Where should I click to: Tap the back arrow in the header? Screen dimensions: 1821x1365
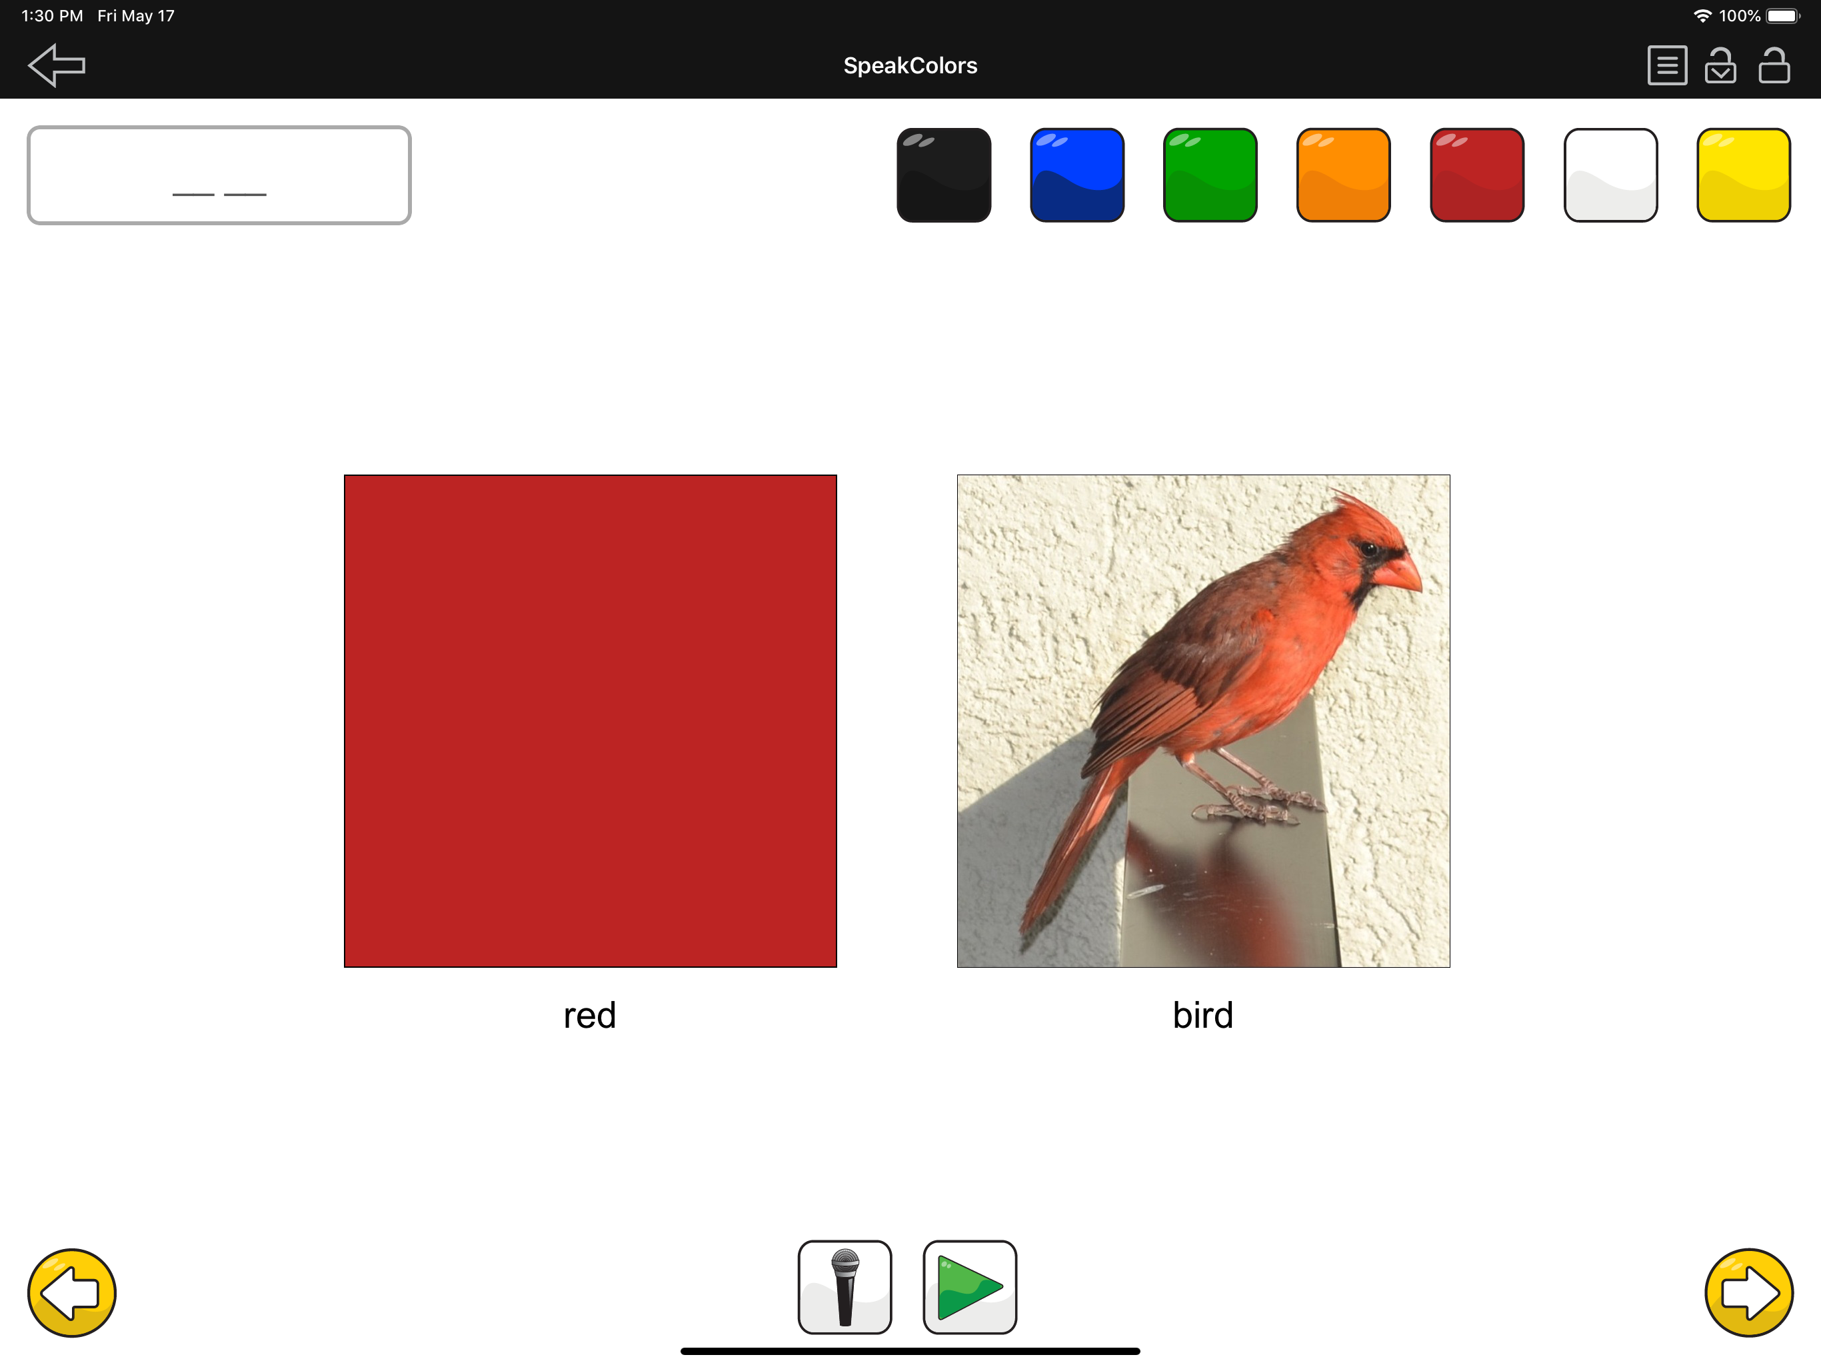[56, 65]
